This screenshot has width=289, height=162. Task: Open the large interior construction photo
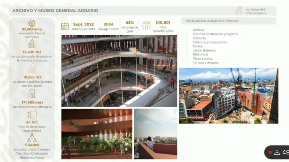119,71
